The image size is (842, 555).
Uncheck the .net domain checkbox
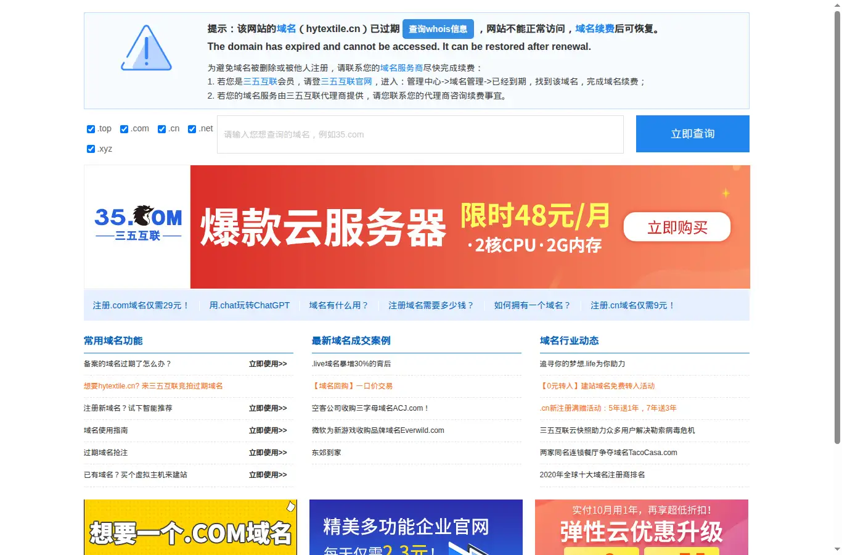(x=192, y=129)
